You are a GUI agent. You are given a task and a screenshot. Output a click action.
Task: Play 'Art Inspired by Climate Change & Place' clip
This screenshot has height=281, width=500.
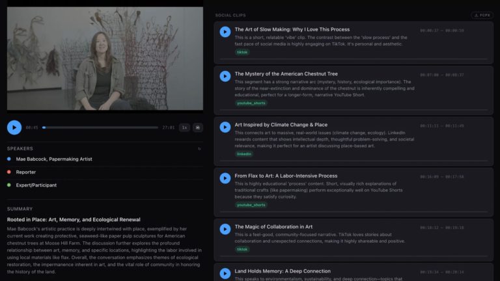(225, 127)
